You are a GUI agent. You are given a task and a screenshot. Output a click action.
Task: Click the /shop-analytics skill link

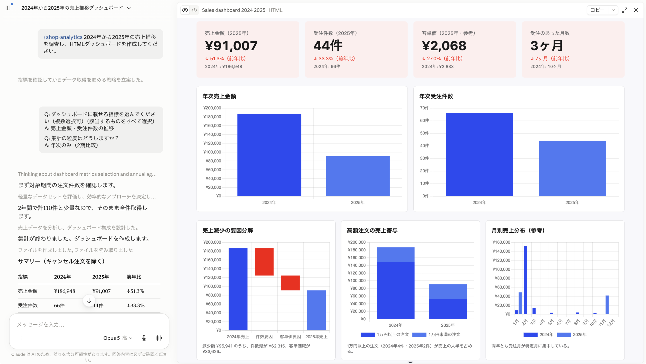[x=63, y=37]
